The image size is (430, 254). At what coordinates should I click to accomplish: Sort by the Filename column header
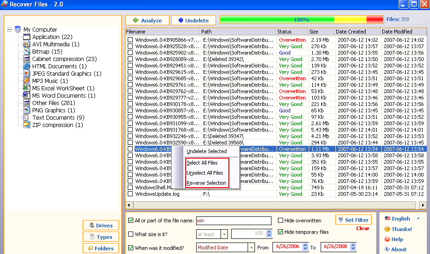point(163,32)
